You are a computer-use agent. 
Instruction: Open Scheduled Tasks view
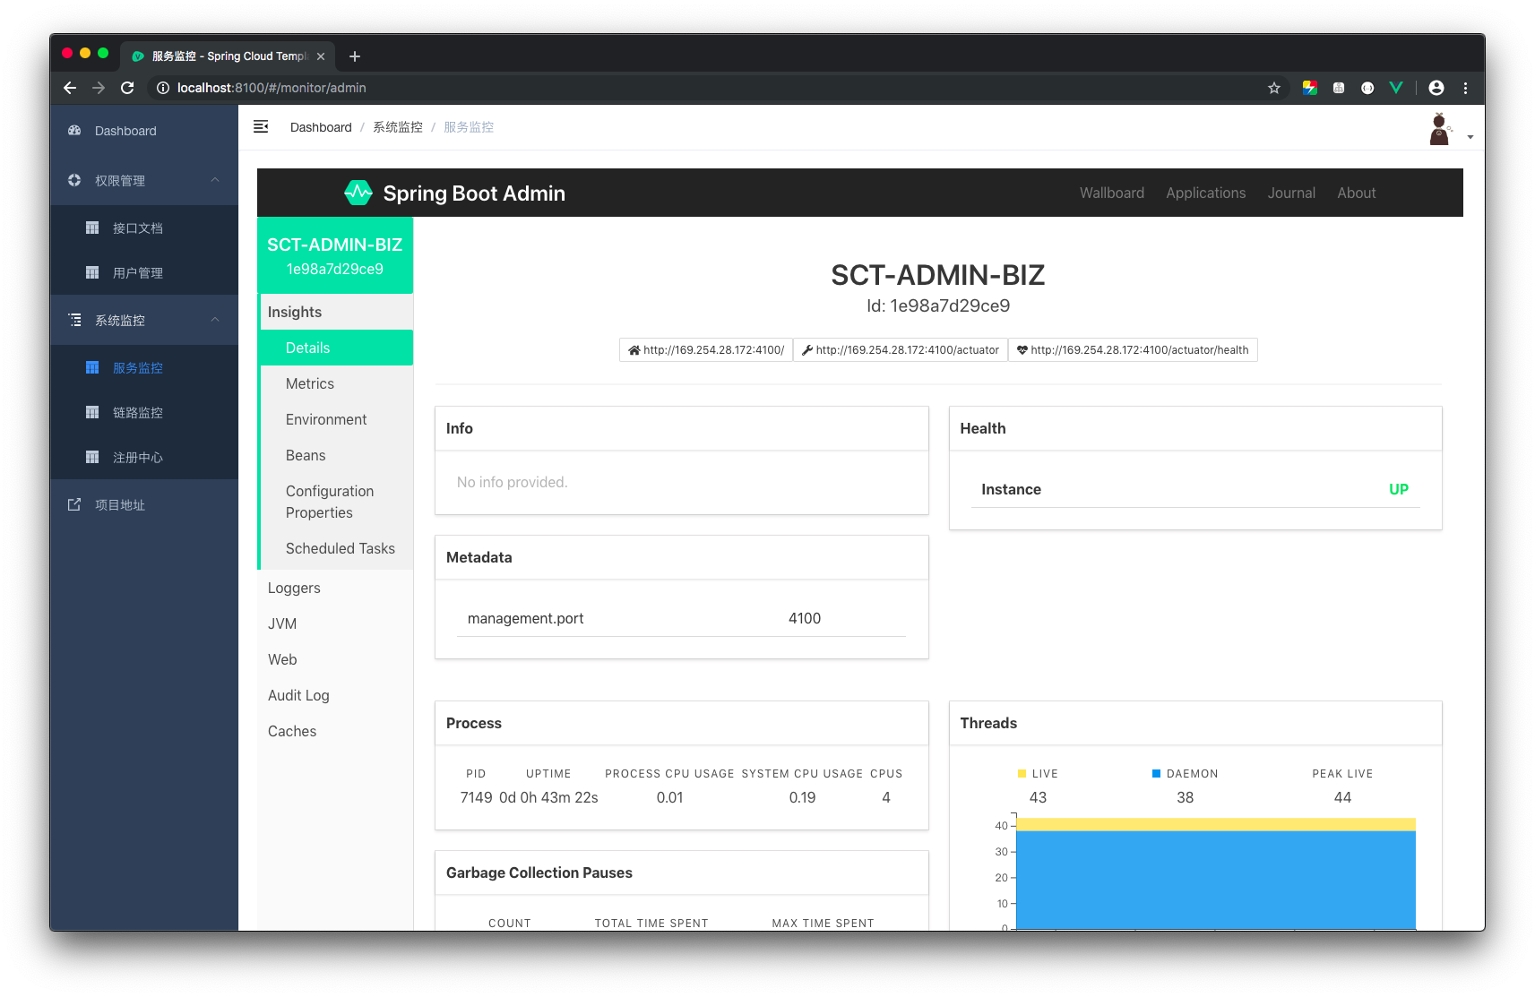(x=337, y=548)
